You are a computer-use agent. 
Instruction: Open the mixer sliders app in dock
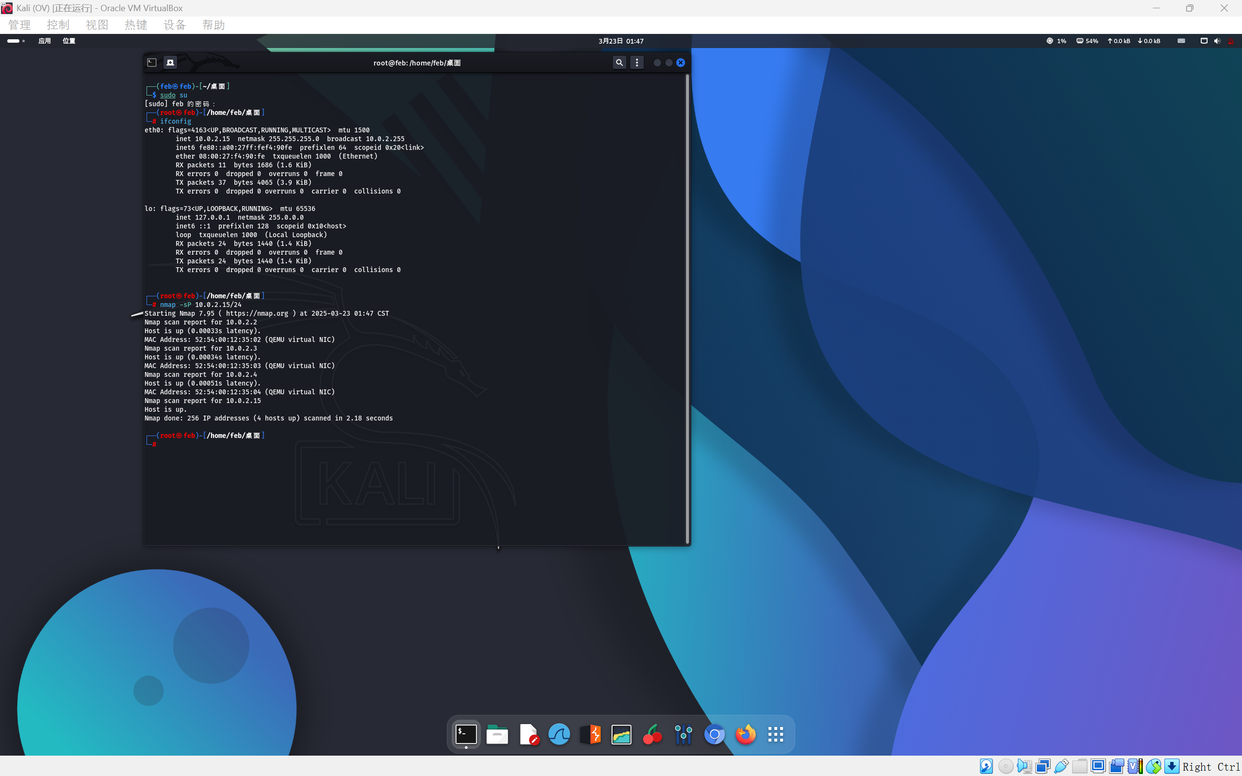pyautogui.click(x=683, y=734)
